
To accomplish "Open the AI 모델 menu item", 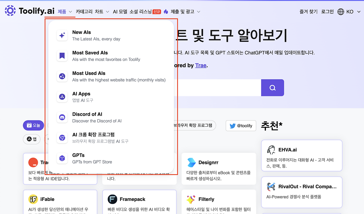I will coord(120,11).
